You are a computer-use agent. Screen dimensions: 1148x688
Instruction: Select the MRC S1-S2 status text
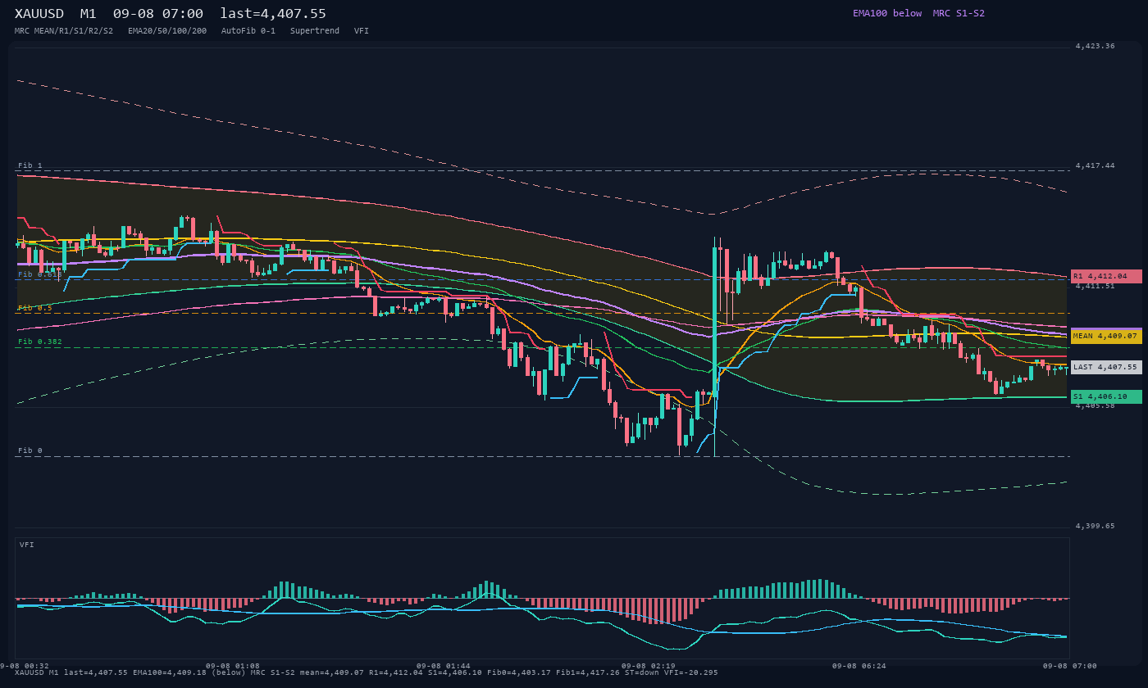(x=959, y=13)
